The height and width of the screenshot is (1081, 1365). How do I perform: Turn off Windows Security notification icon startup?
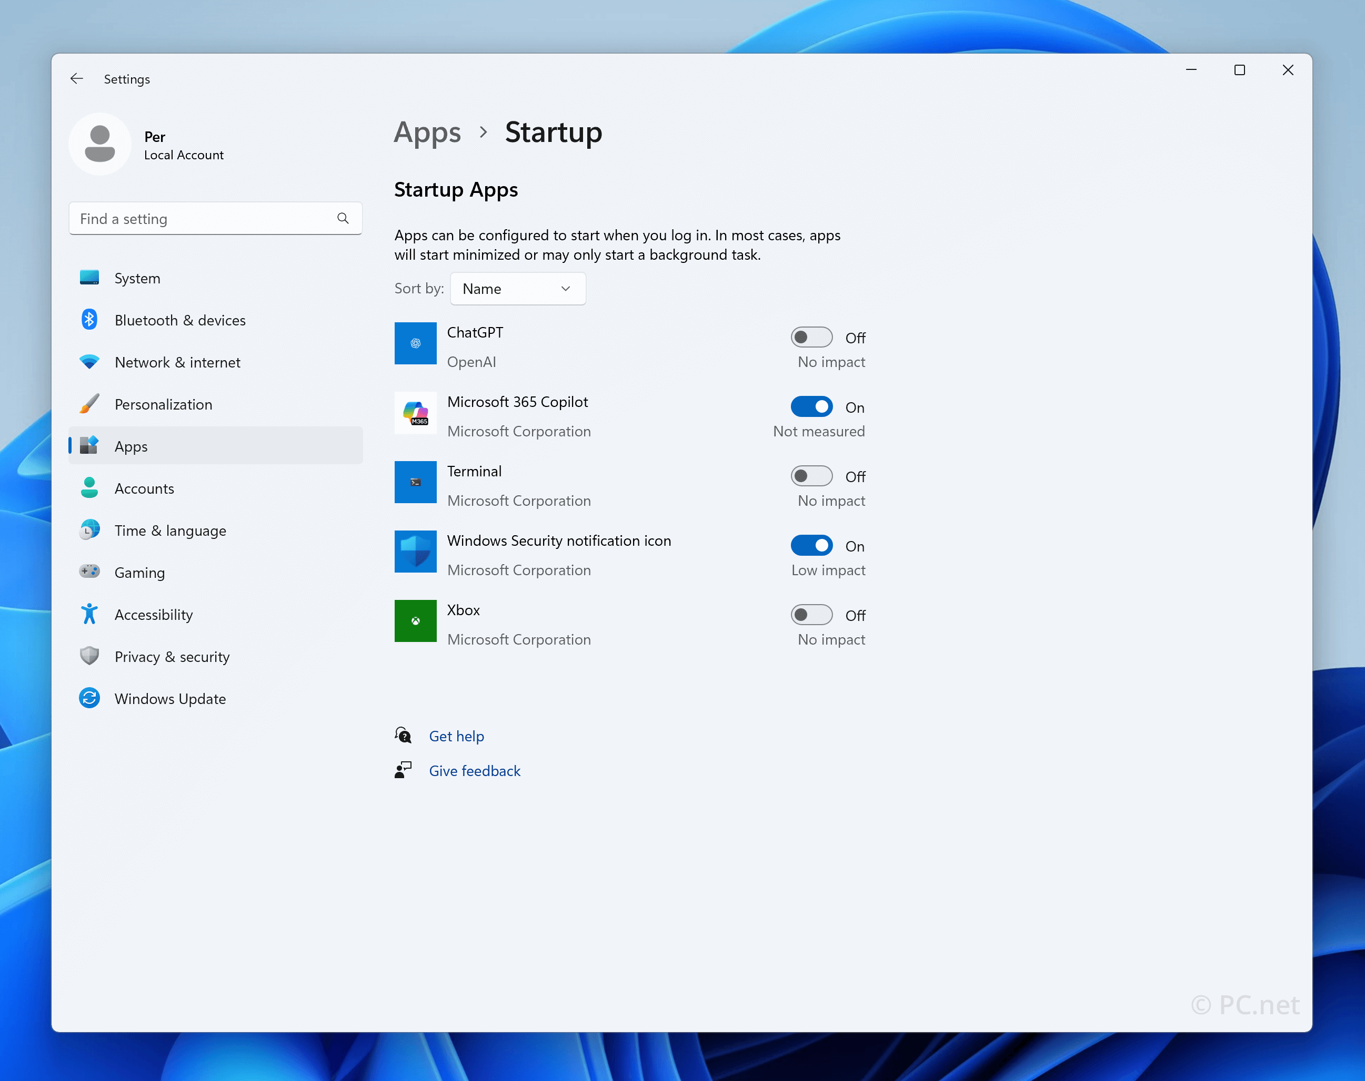[811, 545]
